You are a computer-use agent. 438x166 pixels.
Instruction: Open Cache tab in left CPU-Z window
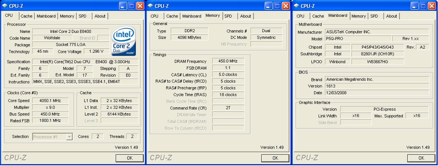[26, 16]
